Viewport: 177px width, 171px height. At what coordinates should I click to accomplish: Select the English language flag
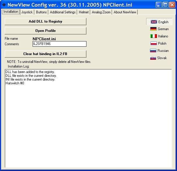(x=154, y=22)
